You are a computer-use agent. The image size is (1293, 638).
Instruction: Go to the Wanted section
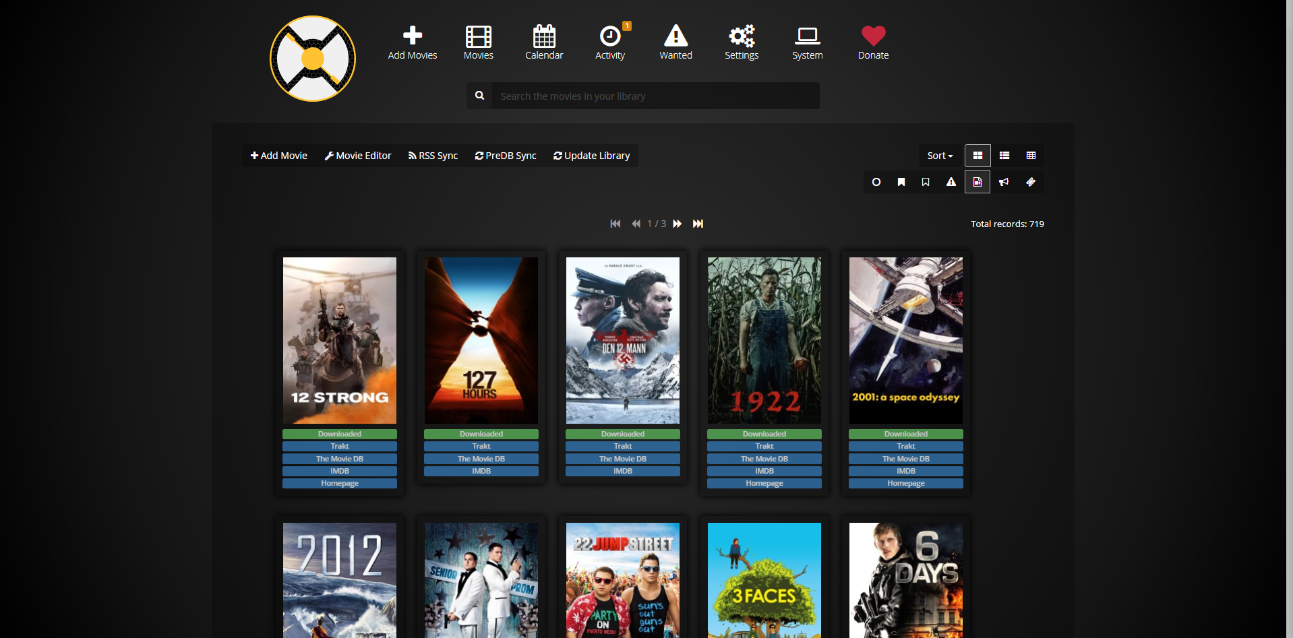pyautogui.click(x=675, y=42)
